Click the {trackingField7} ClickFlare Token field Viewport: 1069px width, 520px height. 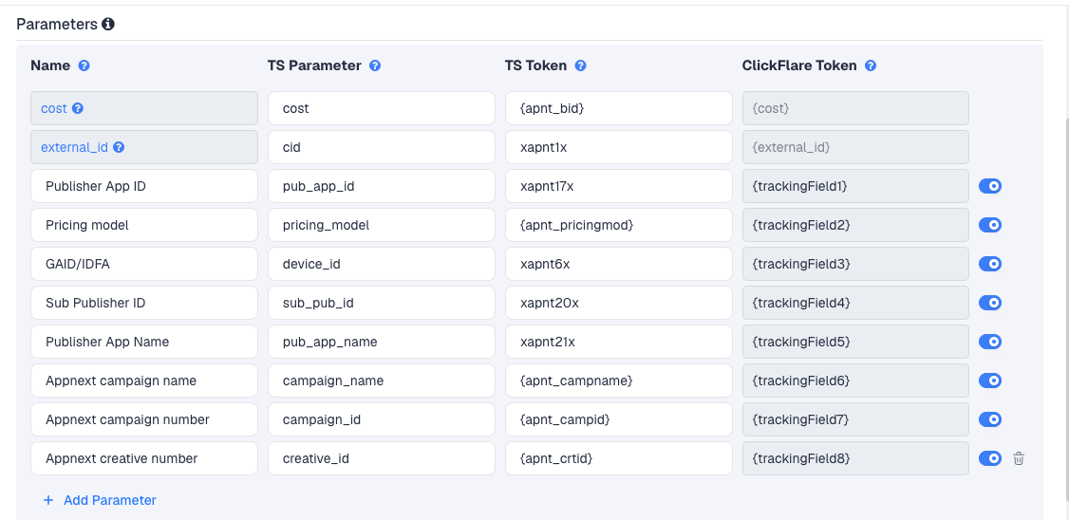click(x=855, y=419)
